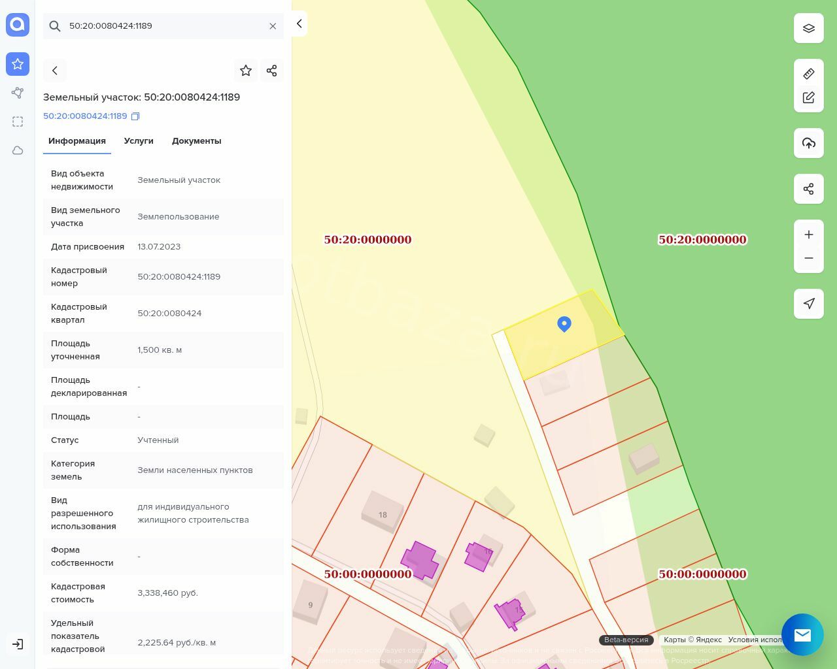
Task: Click the my location arrow icon
Action: pyautogui.click(x=808, y=304)
